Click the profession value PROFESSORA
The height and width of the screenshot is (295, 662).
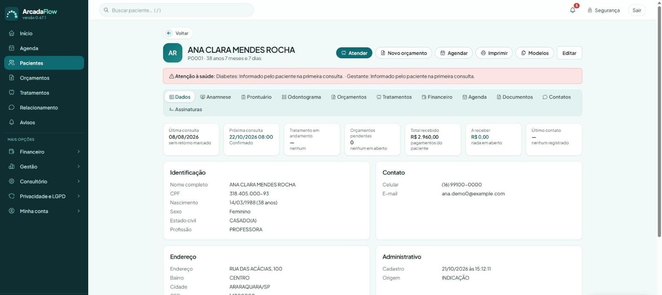click(x=246, y=229)
